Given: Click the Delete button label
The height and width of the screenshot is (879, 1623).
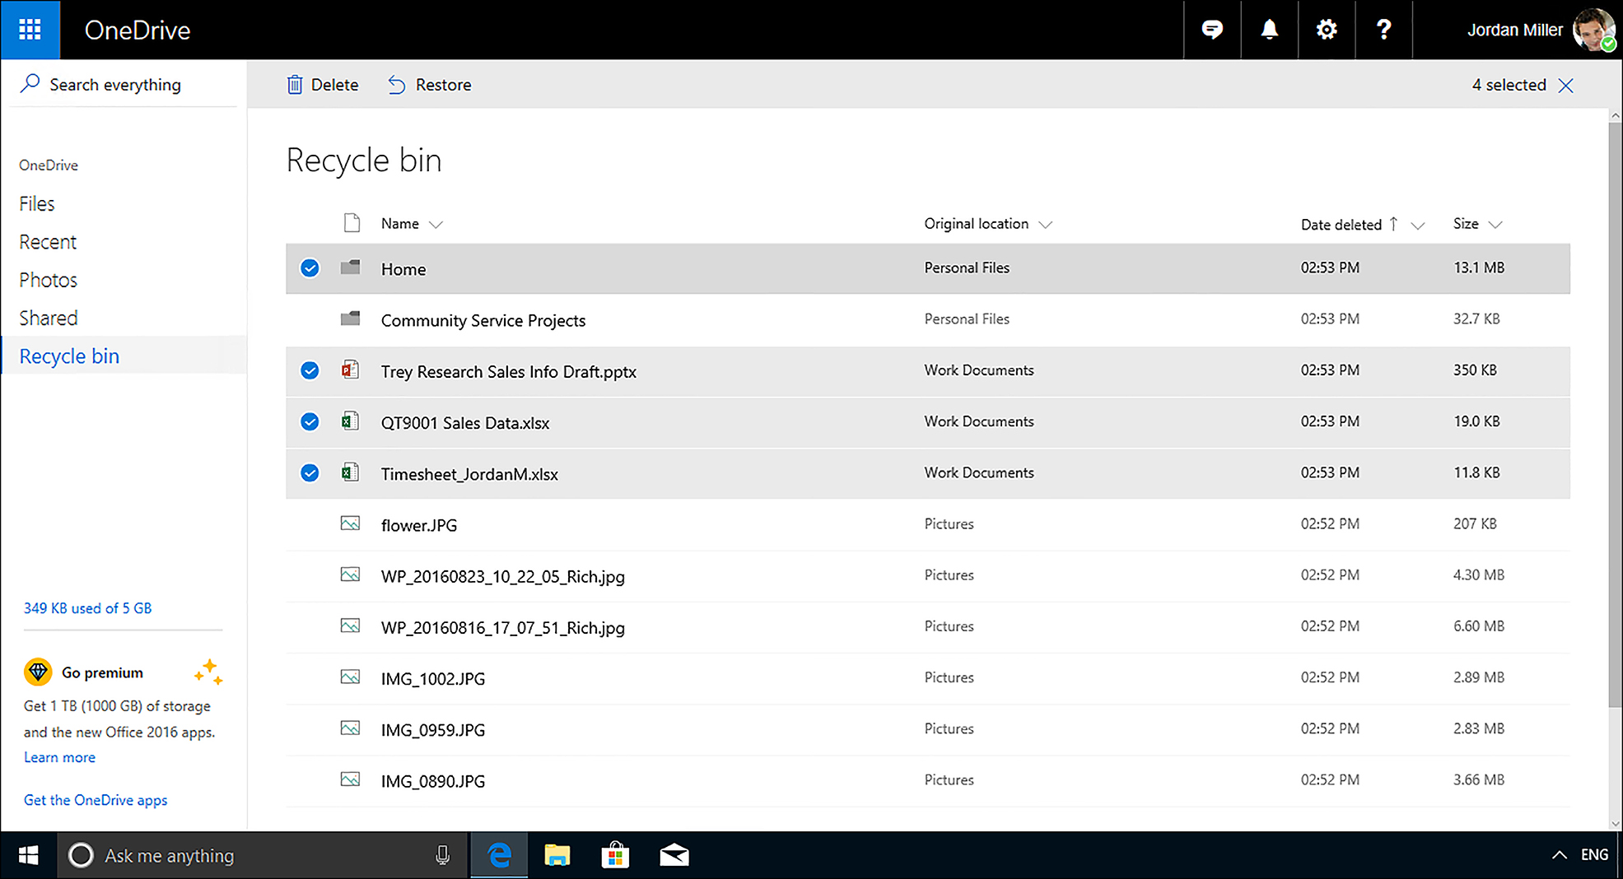Looking at the screenshot, I should click(334, 85).
